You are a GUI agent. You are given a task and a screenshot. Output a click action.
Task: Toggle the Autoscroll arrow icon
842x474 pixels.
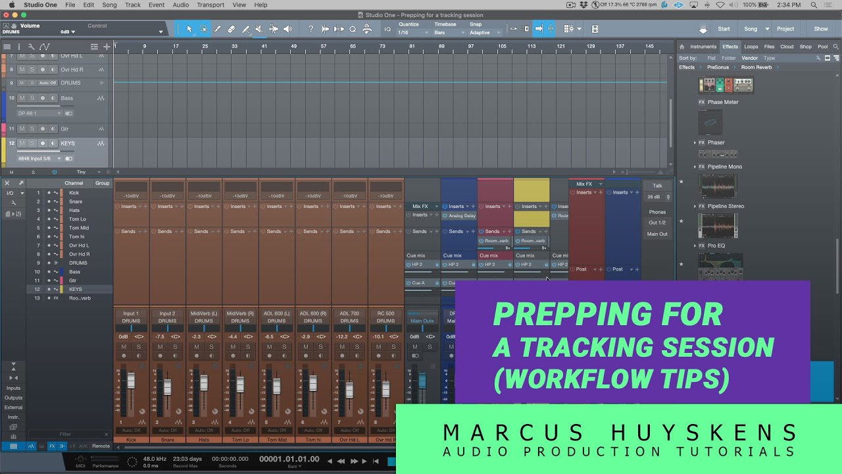coord(539,29)
